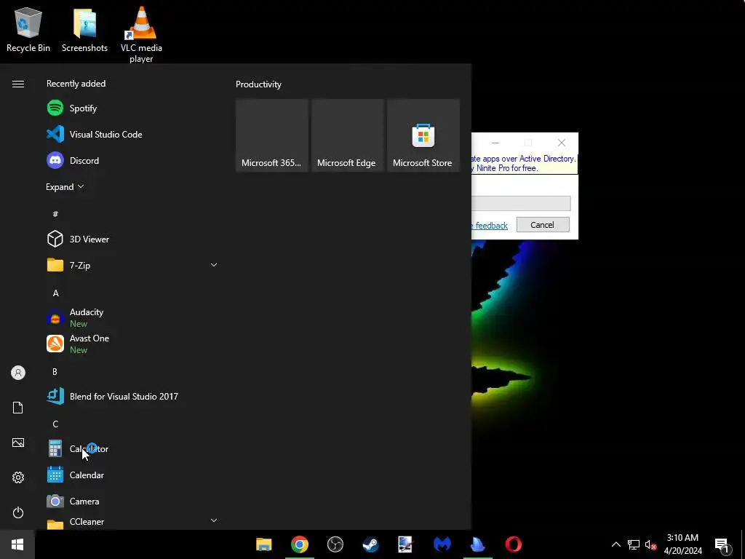Open the Calendar app
745x559 pixels.
132,475
